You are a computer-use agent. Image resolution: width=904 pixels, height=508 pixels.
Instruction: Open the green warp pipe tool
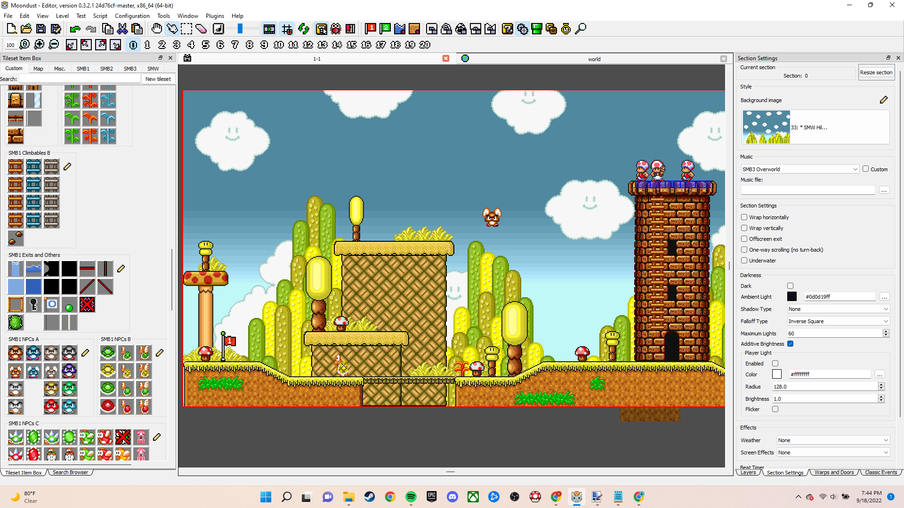coord(537,29)
